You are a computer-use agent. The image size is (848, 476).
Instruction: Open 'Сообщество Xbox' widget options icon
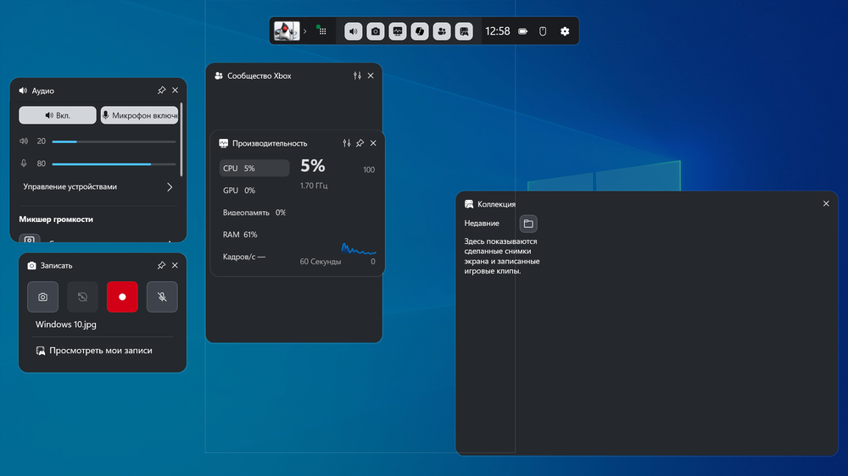[x=357, y=75]
